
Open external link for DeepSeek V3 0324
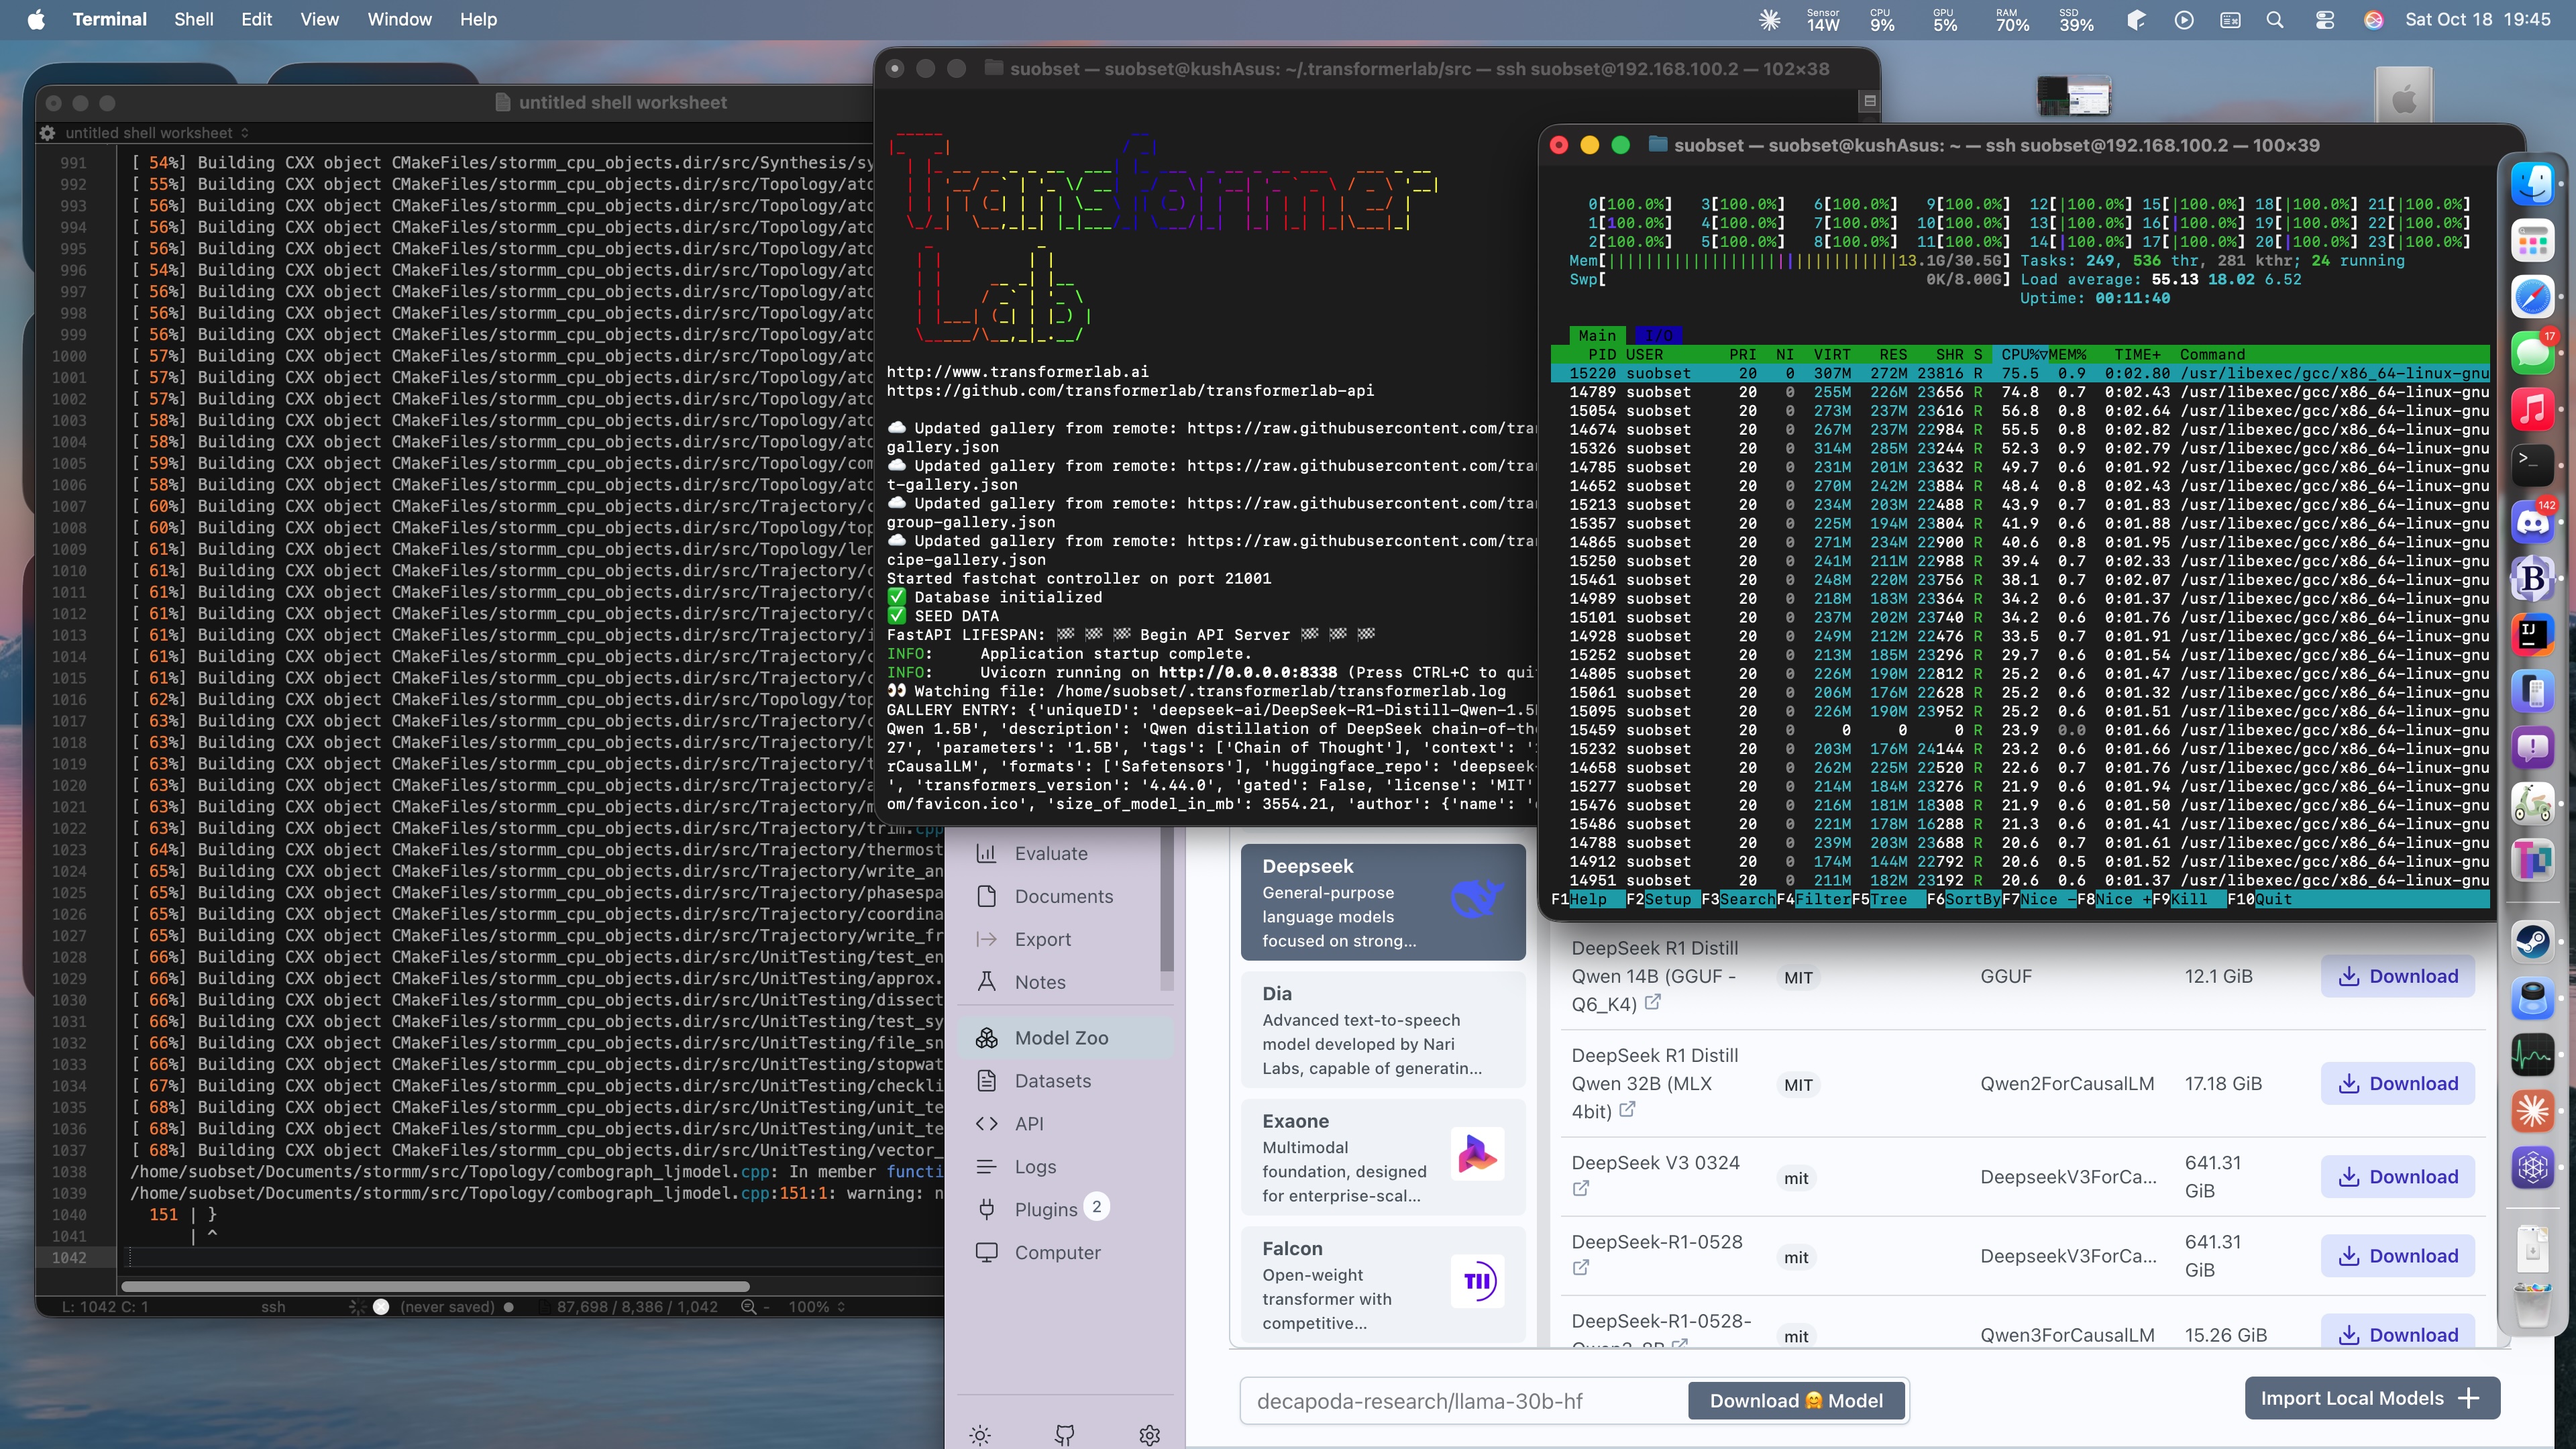tap(1581, 1189)
